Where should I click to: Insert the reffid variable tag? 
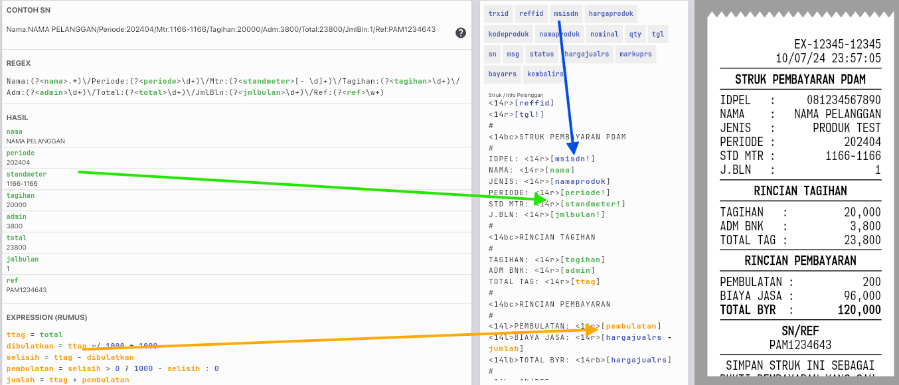pos(531,13)
